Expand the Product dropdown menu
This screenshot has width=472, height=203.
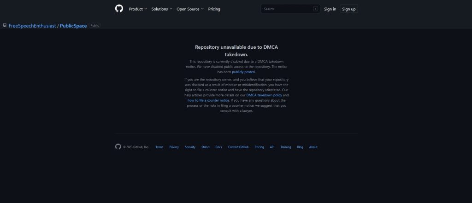[x=138, y=9]
